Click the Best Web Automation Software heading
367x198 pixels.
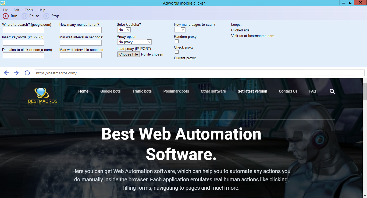point(181,144)
